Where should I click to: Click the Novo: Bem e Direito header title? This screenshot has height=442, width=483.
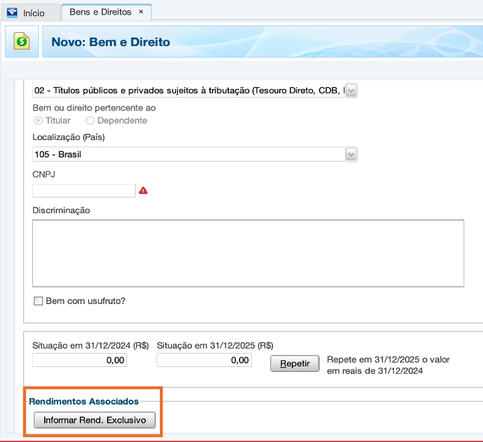[110, 42]
